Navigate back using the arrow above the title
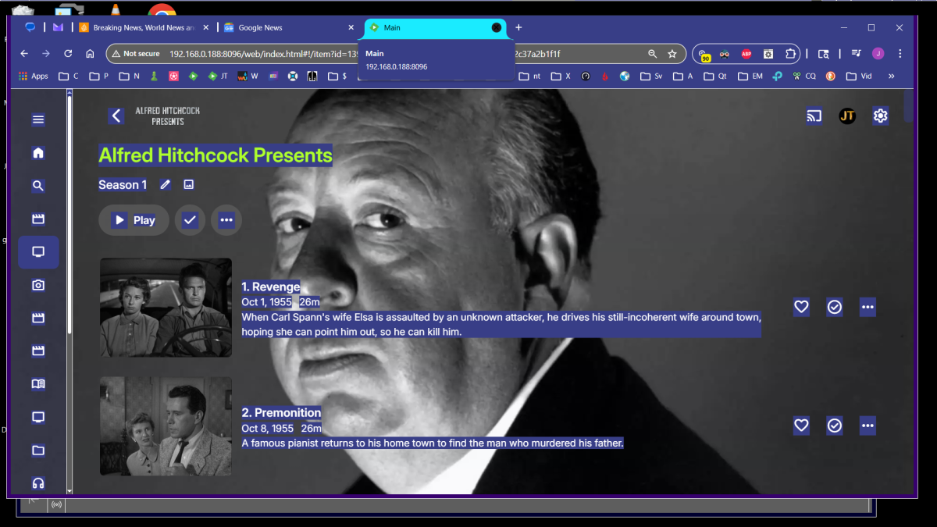The height and width of the screenshot is (527, 937). tap(116, 116)
